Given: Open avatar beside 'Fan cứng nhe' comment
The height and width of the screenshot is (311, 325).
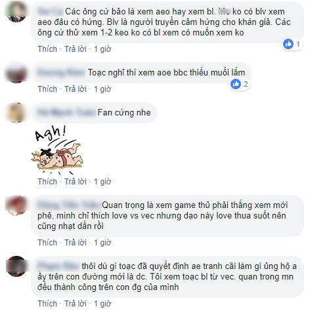Looking at the screenshot, I should point(16,113).
